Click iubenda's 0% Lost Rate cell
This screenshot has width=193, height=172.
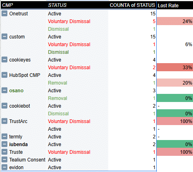click(x=175, y=144)
